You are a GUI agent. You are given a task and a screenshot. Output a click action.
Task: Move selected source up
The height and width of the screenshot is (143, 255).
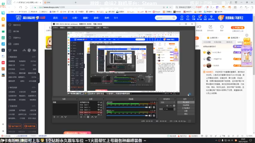coord(92,117)
